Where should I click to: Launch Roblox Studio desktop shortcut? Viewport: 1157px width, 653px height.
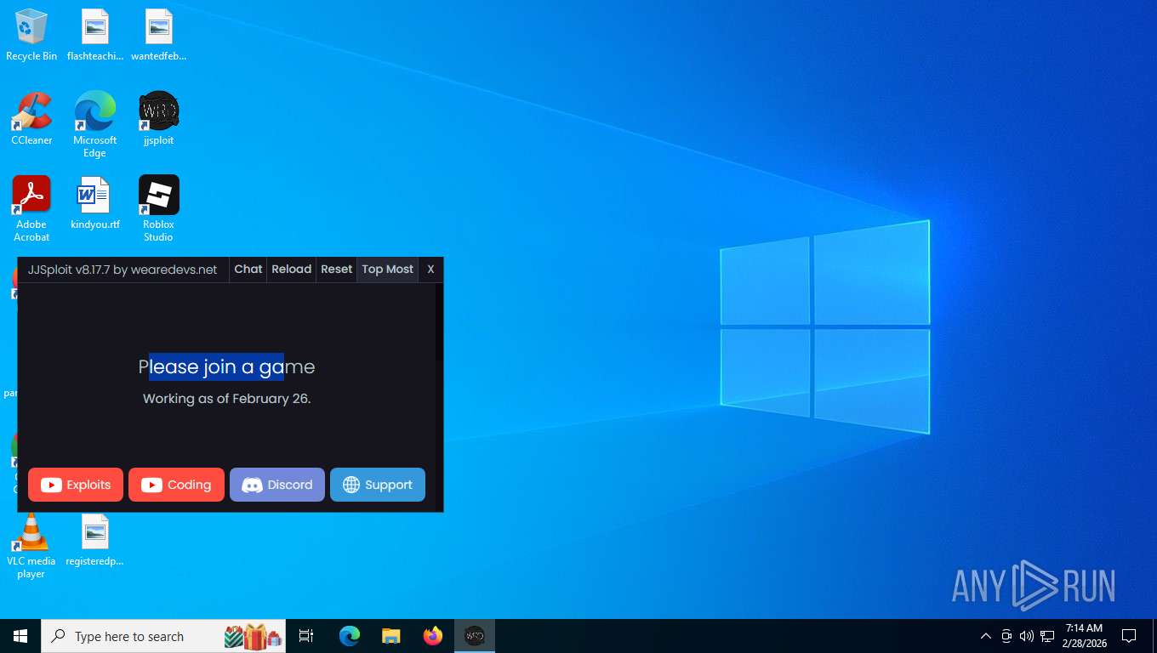158,209
